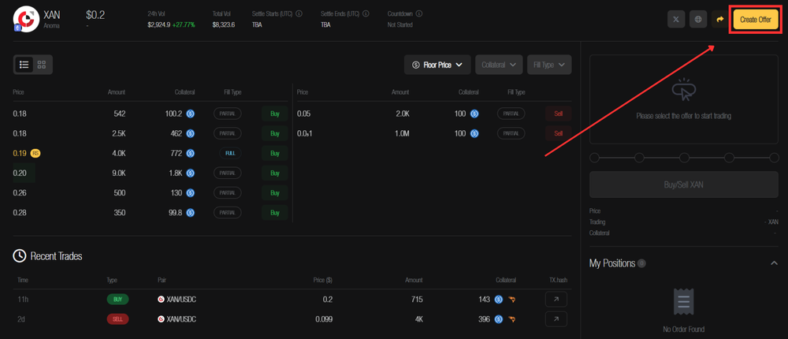
Task: Select last point on amount slider
Action: 774,158
